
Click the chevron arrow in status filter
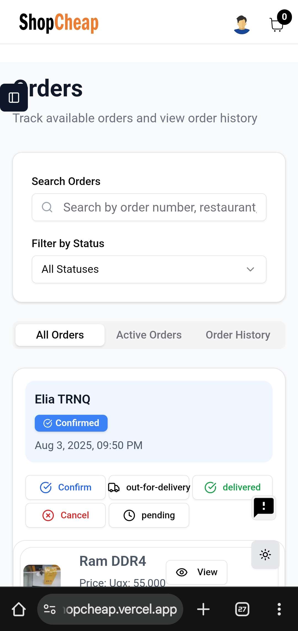click(250, 269)
